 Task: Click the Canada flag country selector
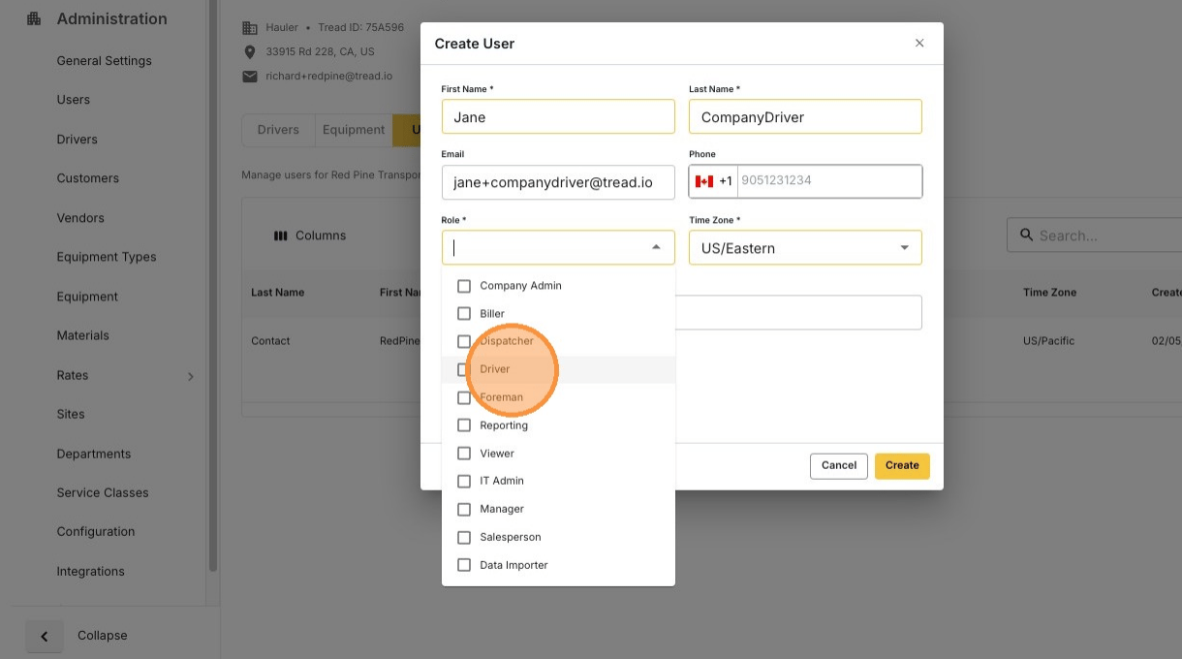(x=704, y=181)
